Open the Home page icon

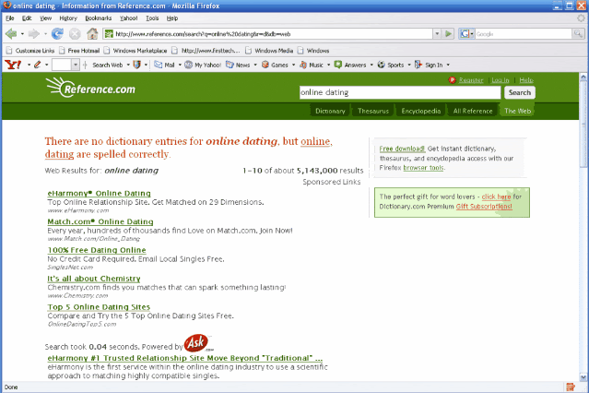(x=92, y=34)
